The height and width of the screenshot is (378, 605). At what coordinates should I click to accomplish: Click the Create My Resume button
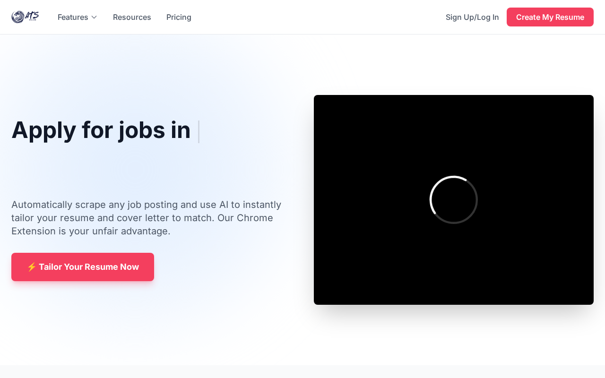[550, 17]
